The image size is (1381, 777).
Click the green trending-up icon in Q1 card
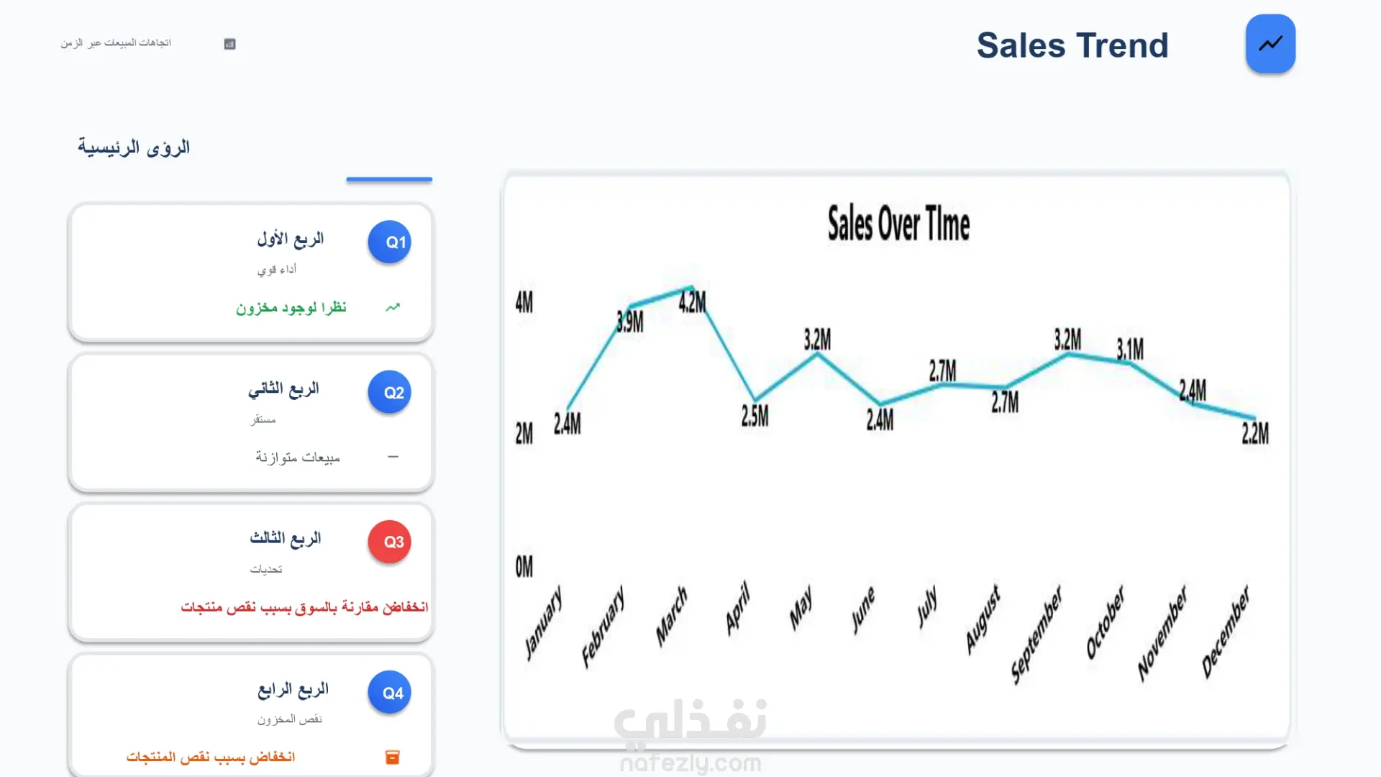393,308
